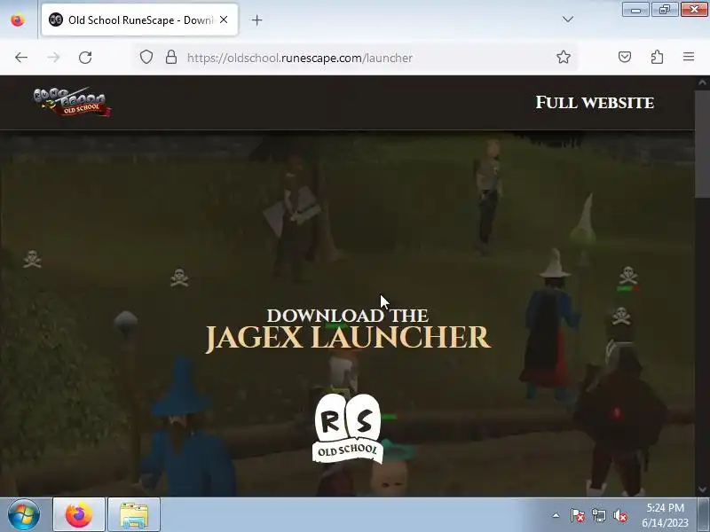Image resolution: width=710 pixels, height=532 pixels.
Task: Go back using the browser back arrow
Action: pyautogui.click(x=21, y=58)
